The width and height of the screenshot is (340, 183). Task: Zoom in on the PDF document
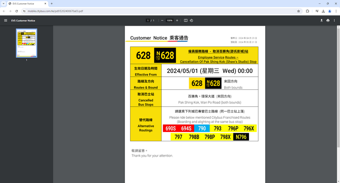click(x=177, y=20)
